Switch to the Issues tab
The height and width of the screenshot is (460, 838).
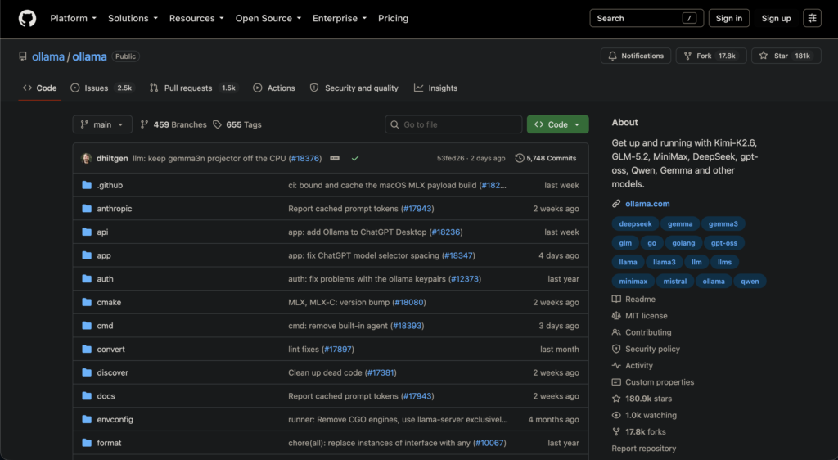(x=101, y=88)
